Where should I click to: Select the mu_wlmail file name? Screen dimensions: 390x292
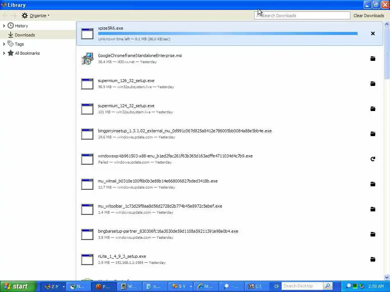coord(158,181)
